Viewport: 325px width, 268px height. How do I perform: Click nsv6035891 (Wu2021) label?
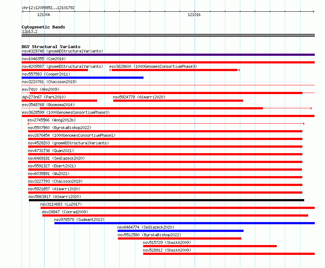[49, 174]
